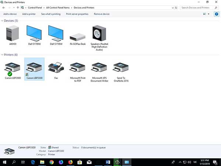Open the recent locations dropdown arrow
Image resolution: width=221 pixels, height=166 pixels.
(x=14, y=8)
